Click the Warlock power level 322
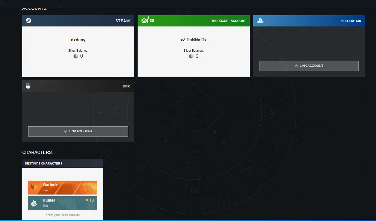This screenshot has width=376, height=221. (x=89, y=185)
